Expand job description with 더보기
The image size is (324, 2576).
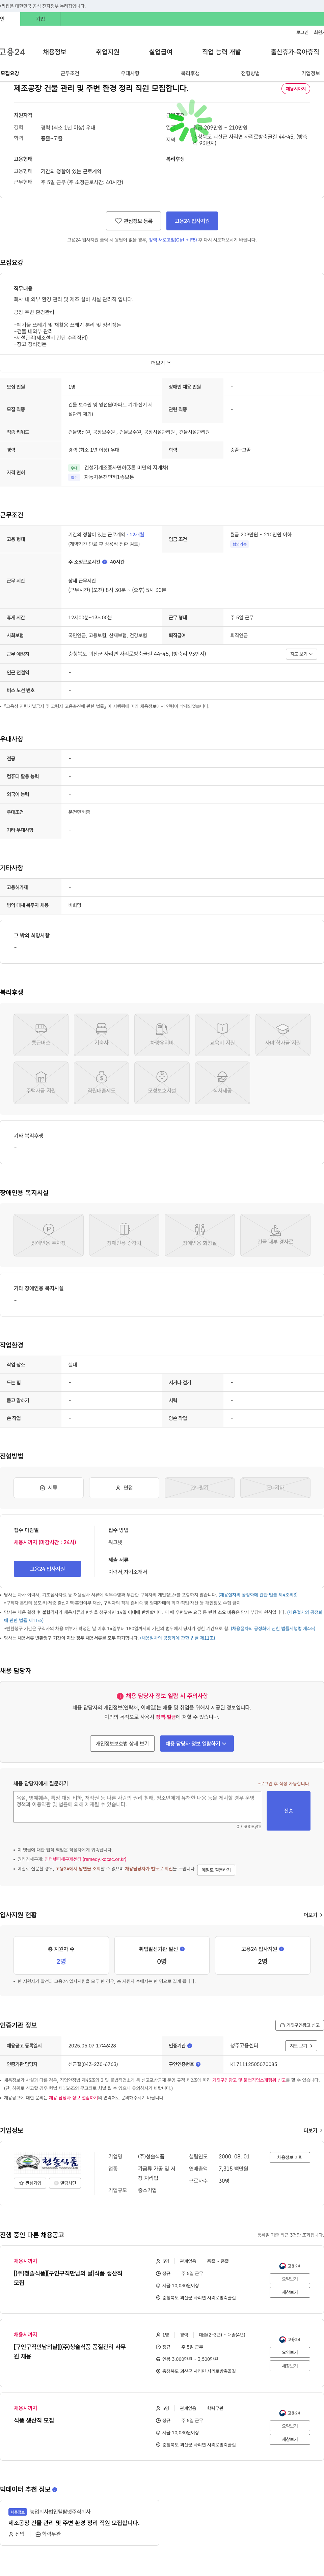point(161,363)
